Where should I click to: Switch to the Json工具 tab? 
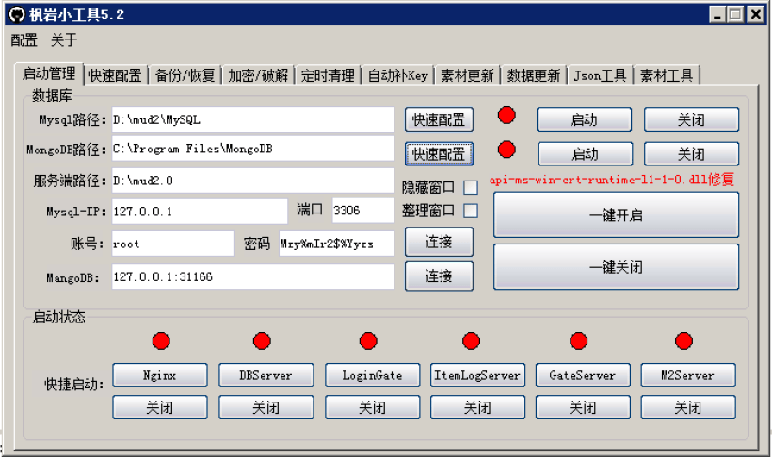click(x=600, y=75)
